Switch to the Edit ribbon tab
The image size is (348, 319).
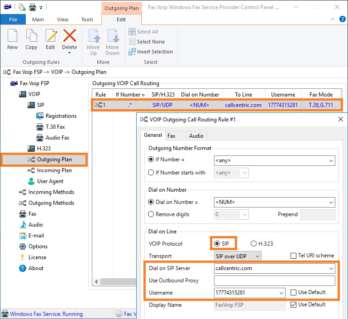121,19
